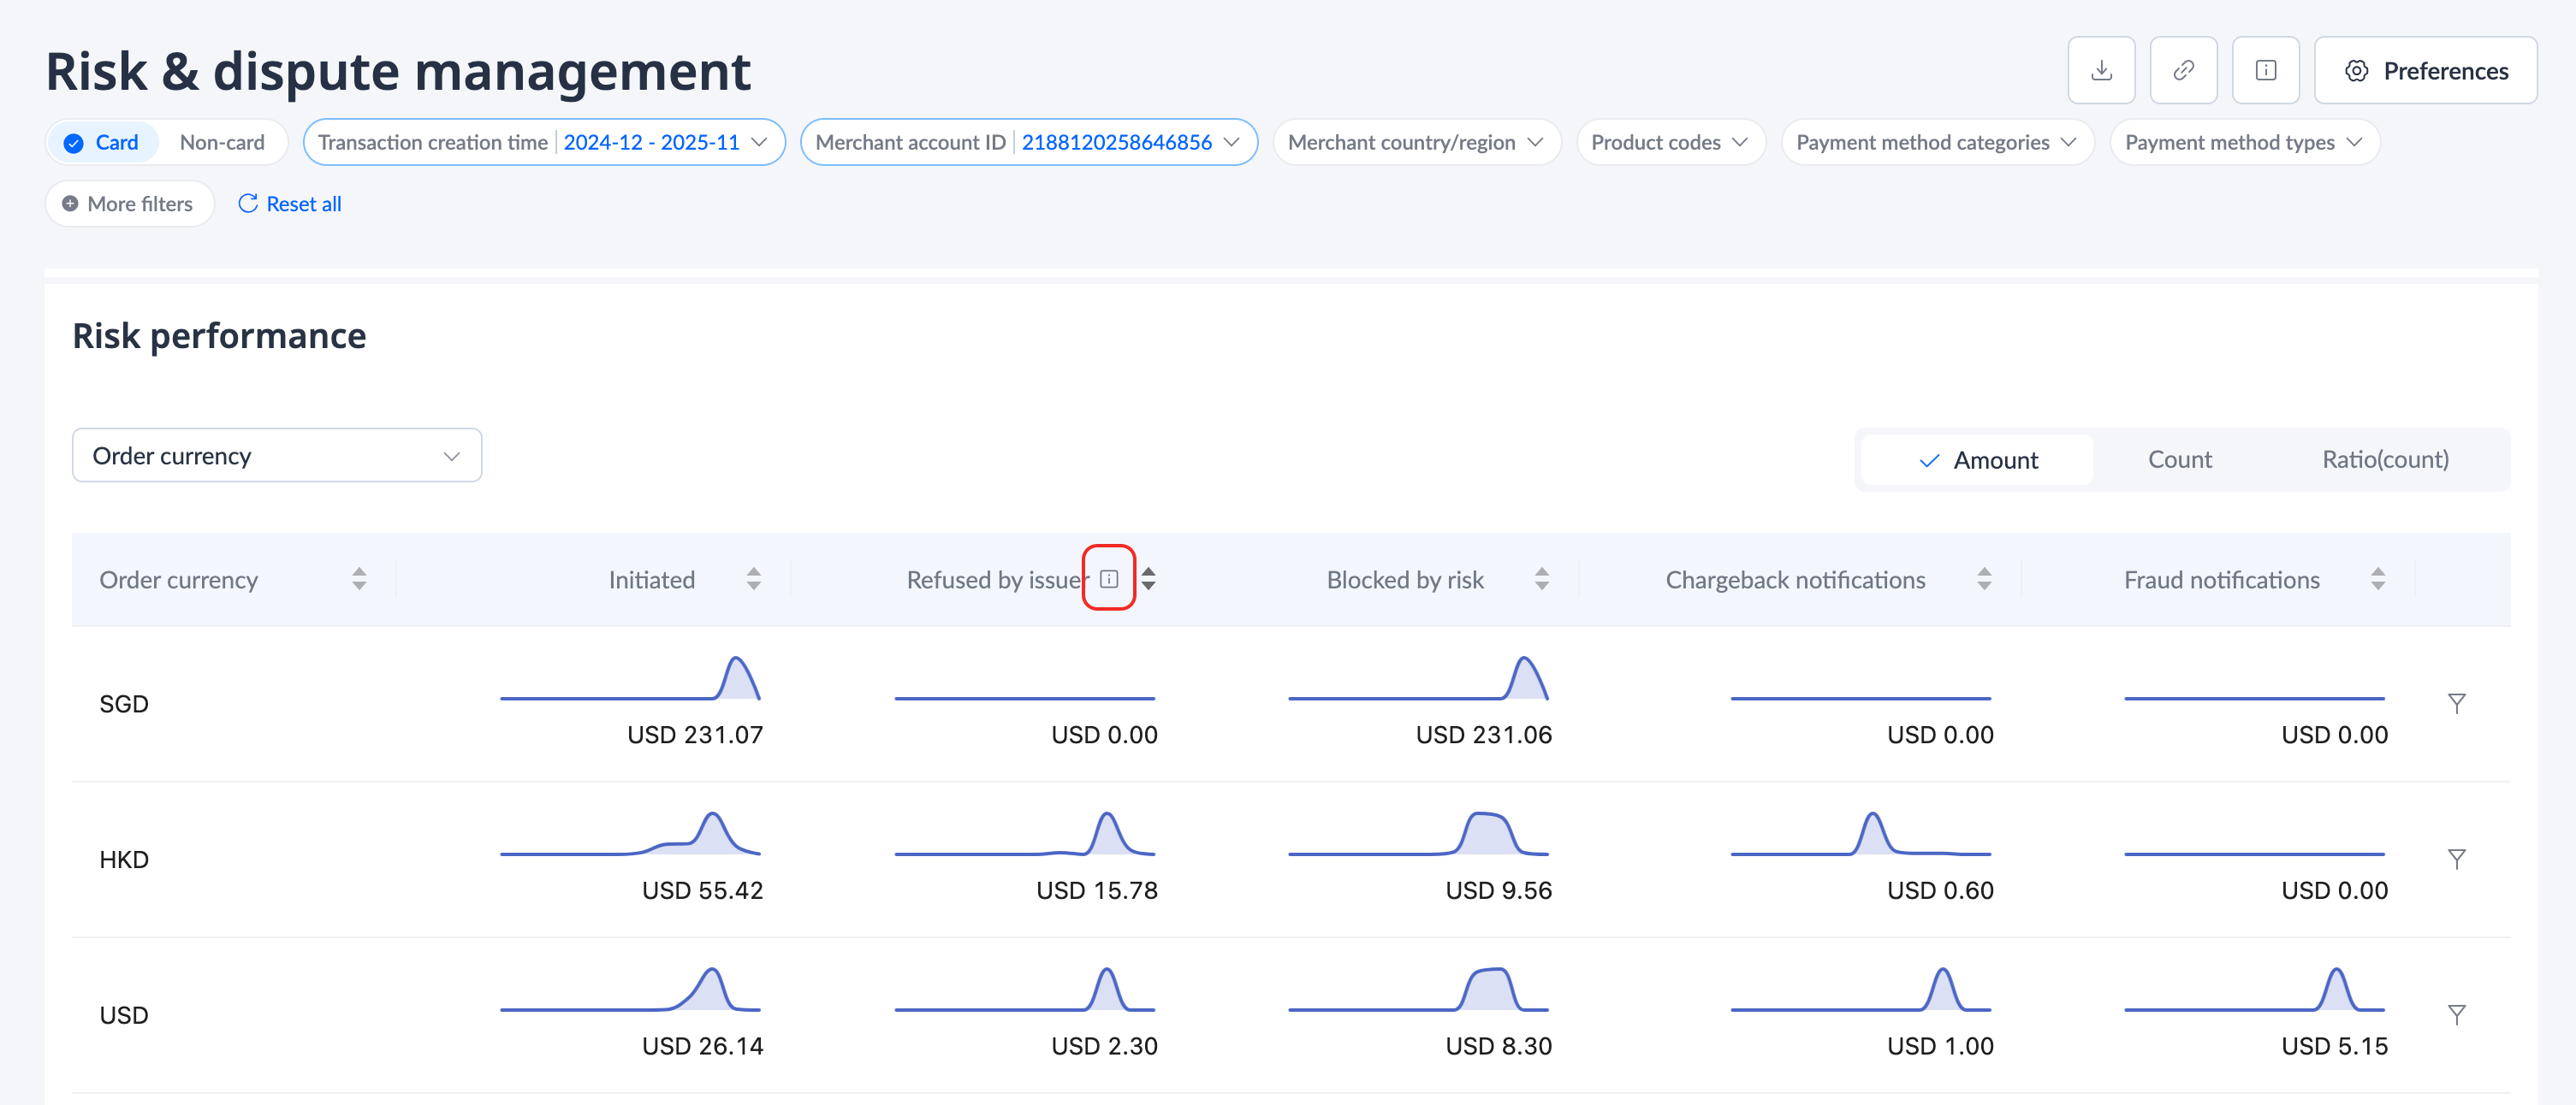The width and height of the screenshot is (2576, 1105).
Task: Click the filter funnel icon for SGD row
Action: point(2456,703)
